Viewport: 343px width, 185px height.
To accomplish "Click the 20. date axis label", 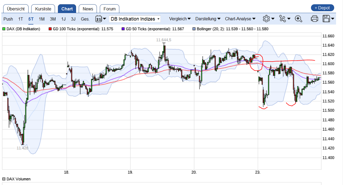I will tap(194, 172).
